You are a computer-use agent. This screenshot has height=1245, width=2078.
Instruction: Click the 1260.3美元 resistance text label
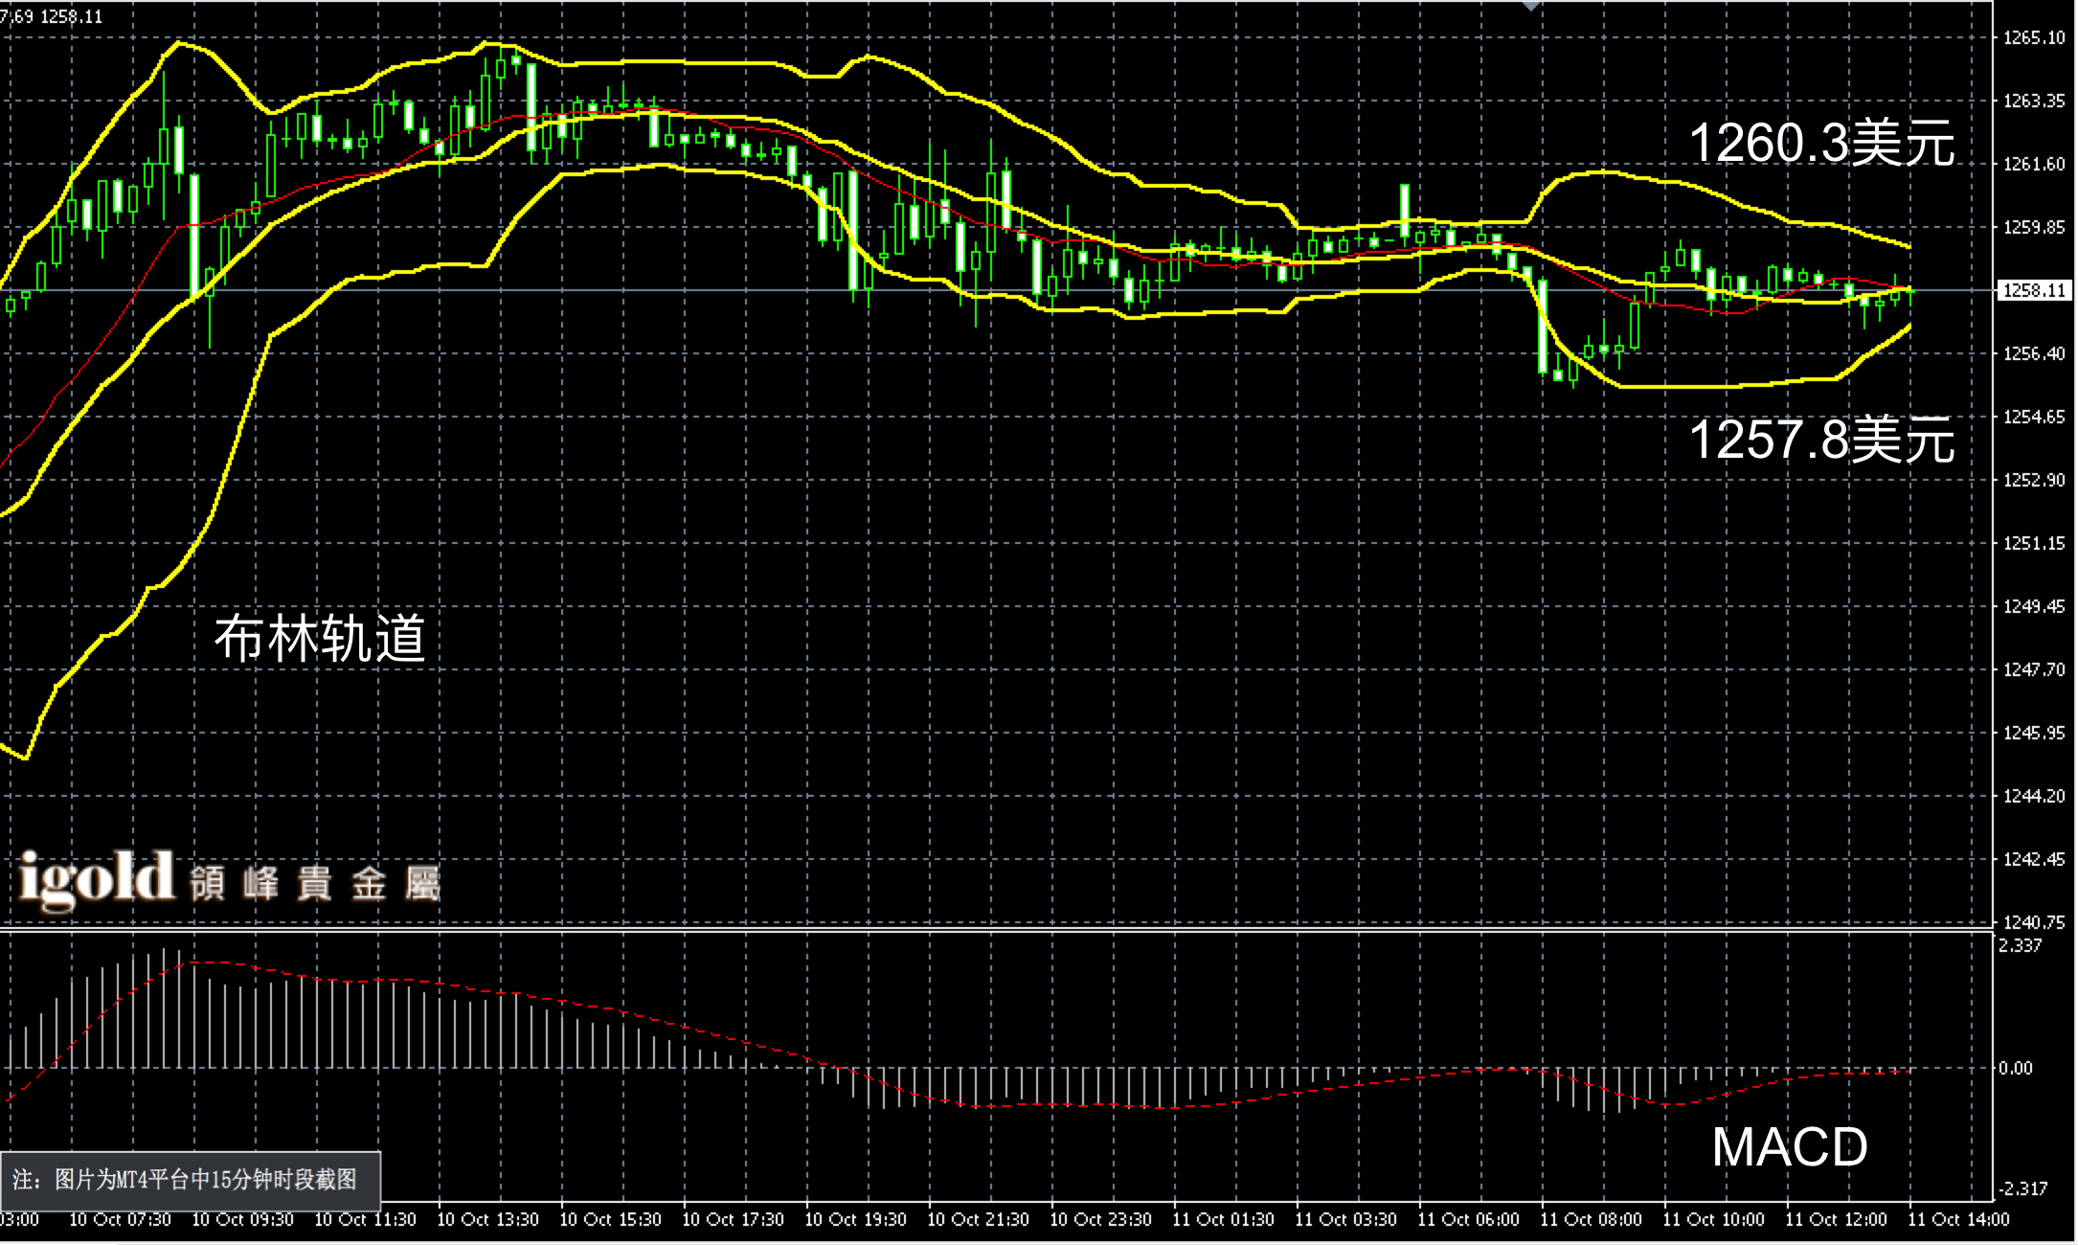coord(1821,144)
